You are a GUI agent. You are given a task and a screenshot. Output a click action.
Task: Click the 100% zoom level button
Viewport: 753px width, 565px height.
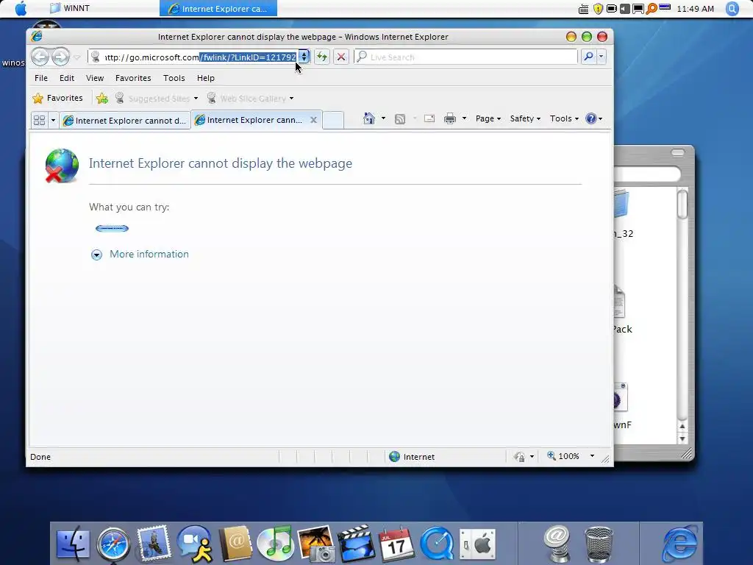(x=563, y=456)
